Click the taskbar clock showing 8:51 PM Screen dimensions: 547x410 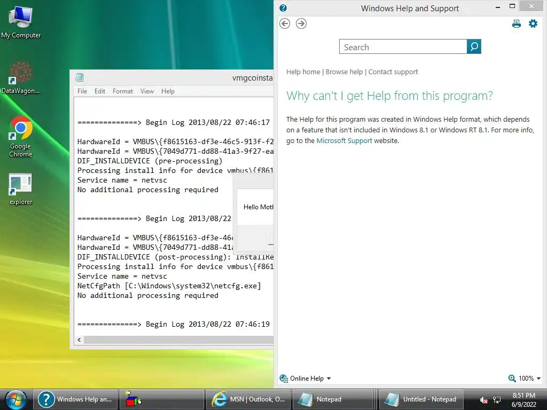tap(523, 400)
